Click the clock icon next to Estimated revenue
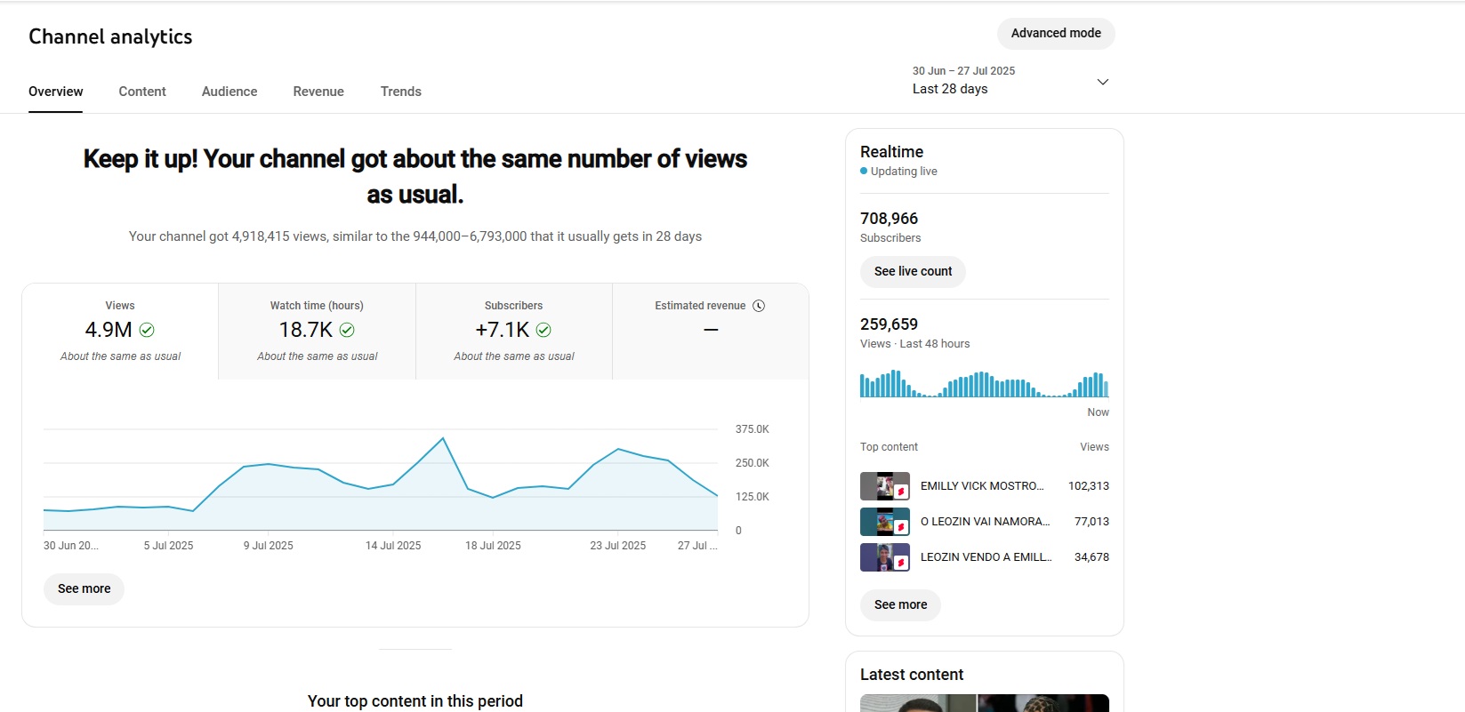 [x=759, y=306]
